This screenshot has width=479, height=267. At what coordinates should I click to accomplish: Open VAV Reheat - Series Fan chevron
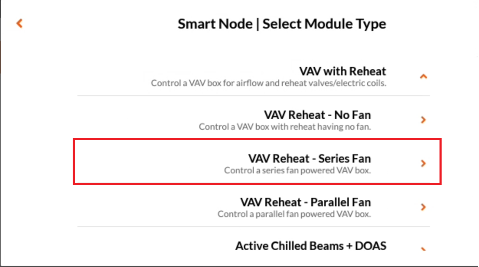pos(423,163)
